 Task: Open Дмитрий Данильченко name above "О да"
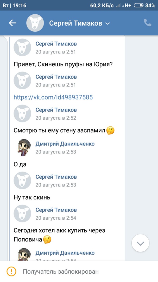tap(65, 144)
